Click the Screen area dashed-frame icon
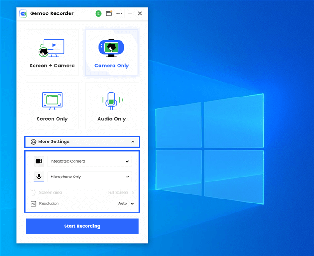 coord(34,193)
